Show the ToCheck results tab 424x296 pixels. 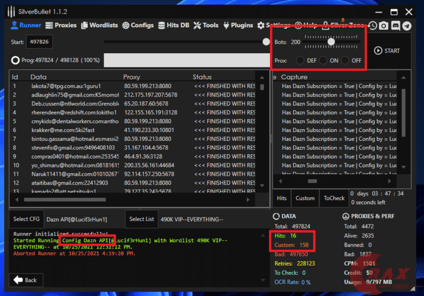coord(334,198)
